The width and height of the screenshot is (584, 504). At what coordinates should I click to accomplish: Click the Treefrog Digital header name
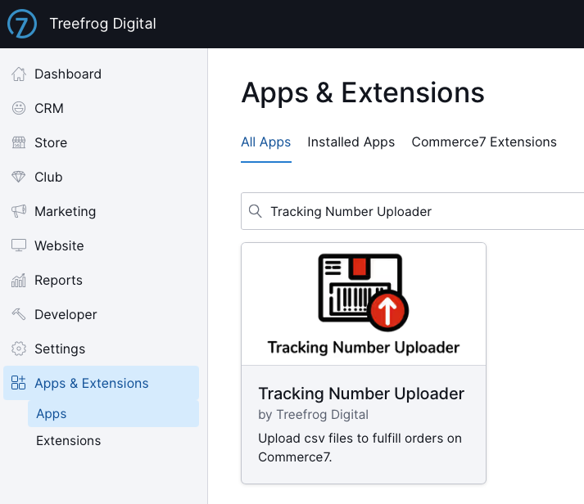point(103,24)
